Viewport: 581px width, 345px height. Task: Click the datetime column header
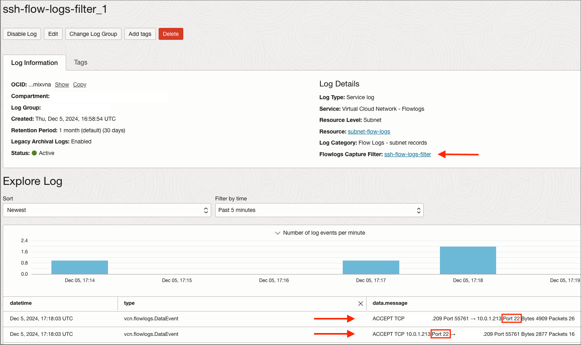point(21,303)
